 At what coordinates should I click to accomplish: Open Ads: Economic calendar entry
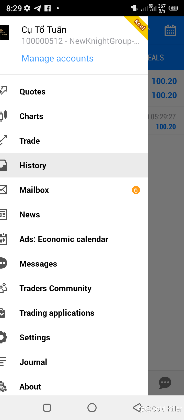click(64, 239)
